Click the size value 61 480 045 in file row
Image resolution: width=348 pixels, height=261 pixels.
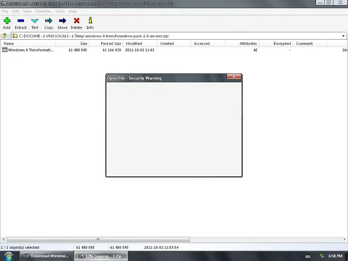pos(78,50)
